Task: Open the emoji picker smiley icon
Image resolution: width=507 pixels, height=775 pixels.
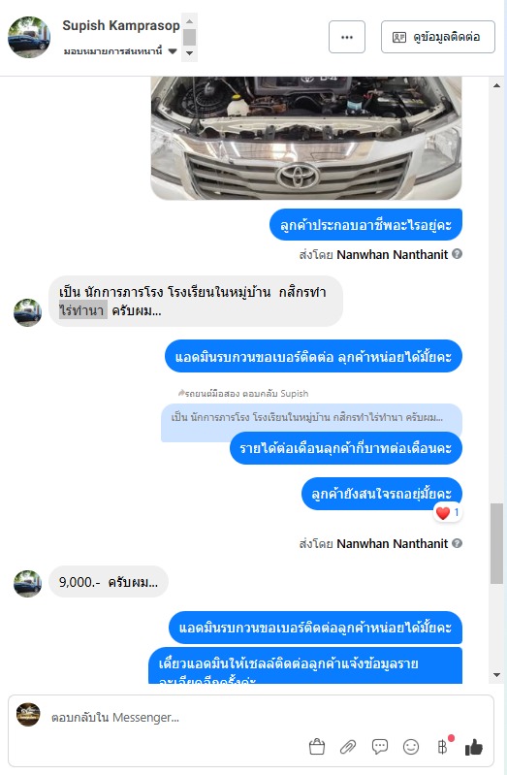Action: click(411, 747)
